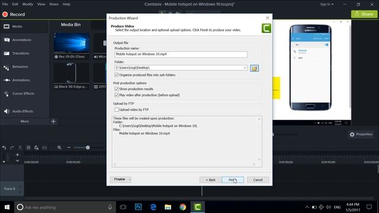Click the Cancel button in wizard
The width and height of the screenshot is (379, 213).
[258, 180]
